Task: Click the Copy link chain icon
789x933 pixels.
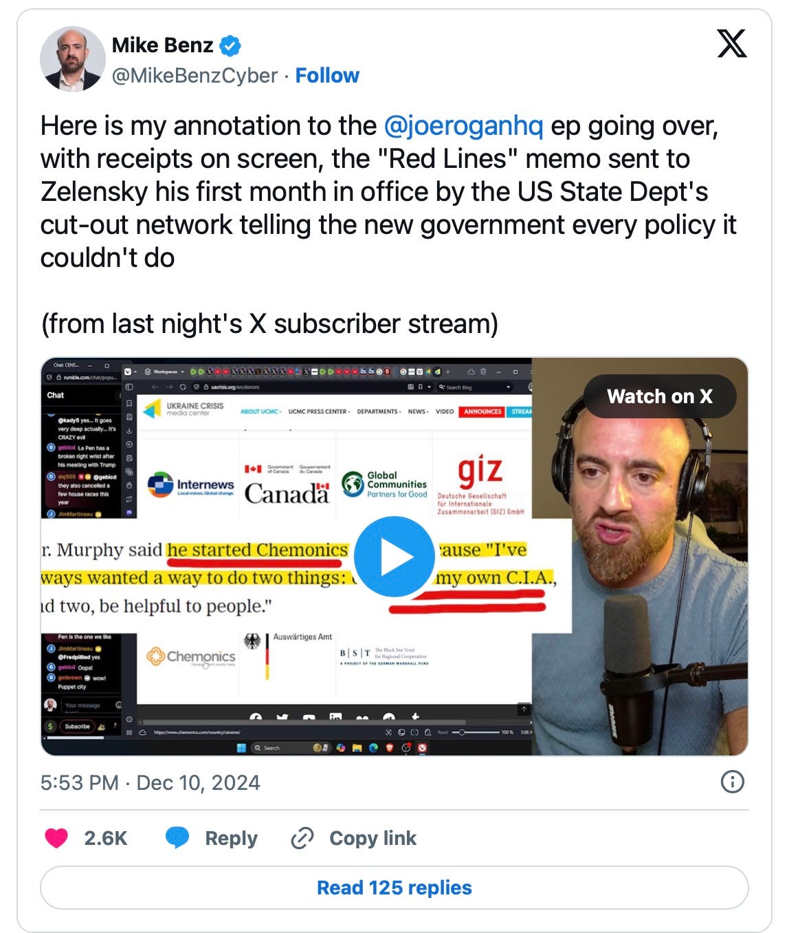Action: coord(302,838)
